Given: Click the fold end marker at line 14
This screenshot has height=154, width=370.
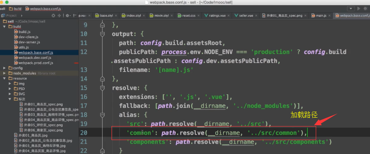Looking at the screenshot, I should 102,79.
